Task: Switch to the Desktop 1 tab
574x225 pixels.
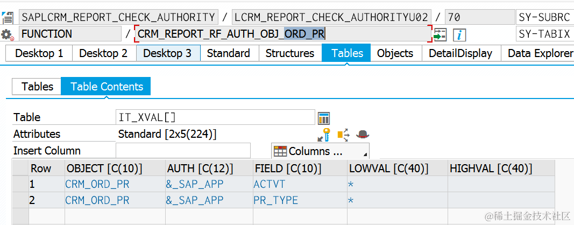Action: (39, 53)
